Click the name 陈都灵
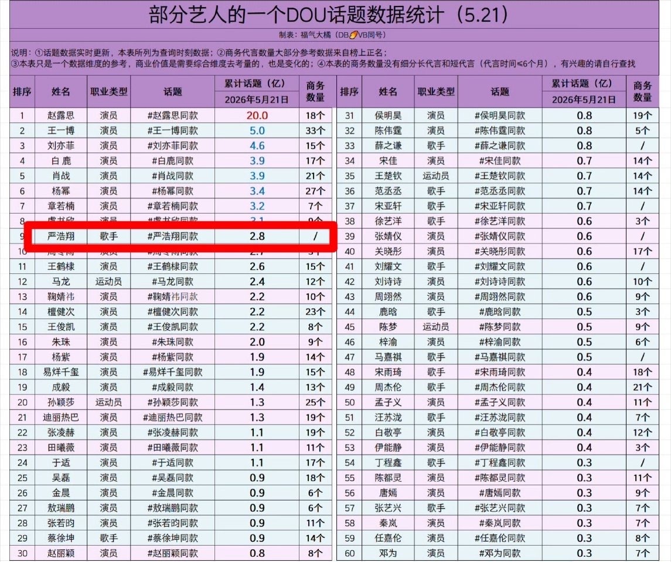Screen dimensions: 671x562 coord(388,478)
